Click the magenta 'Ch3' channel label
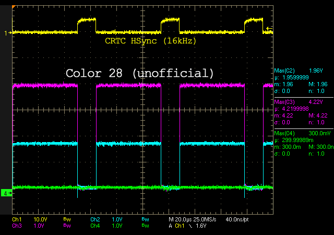The image size is (334, 235). [x=17, y=226]
